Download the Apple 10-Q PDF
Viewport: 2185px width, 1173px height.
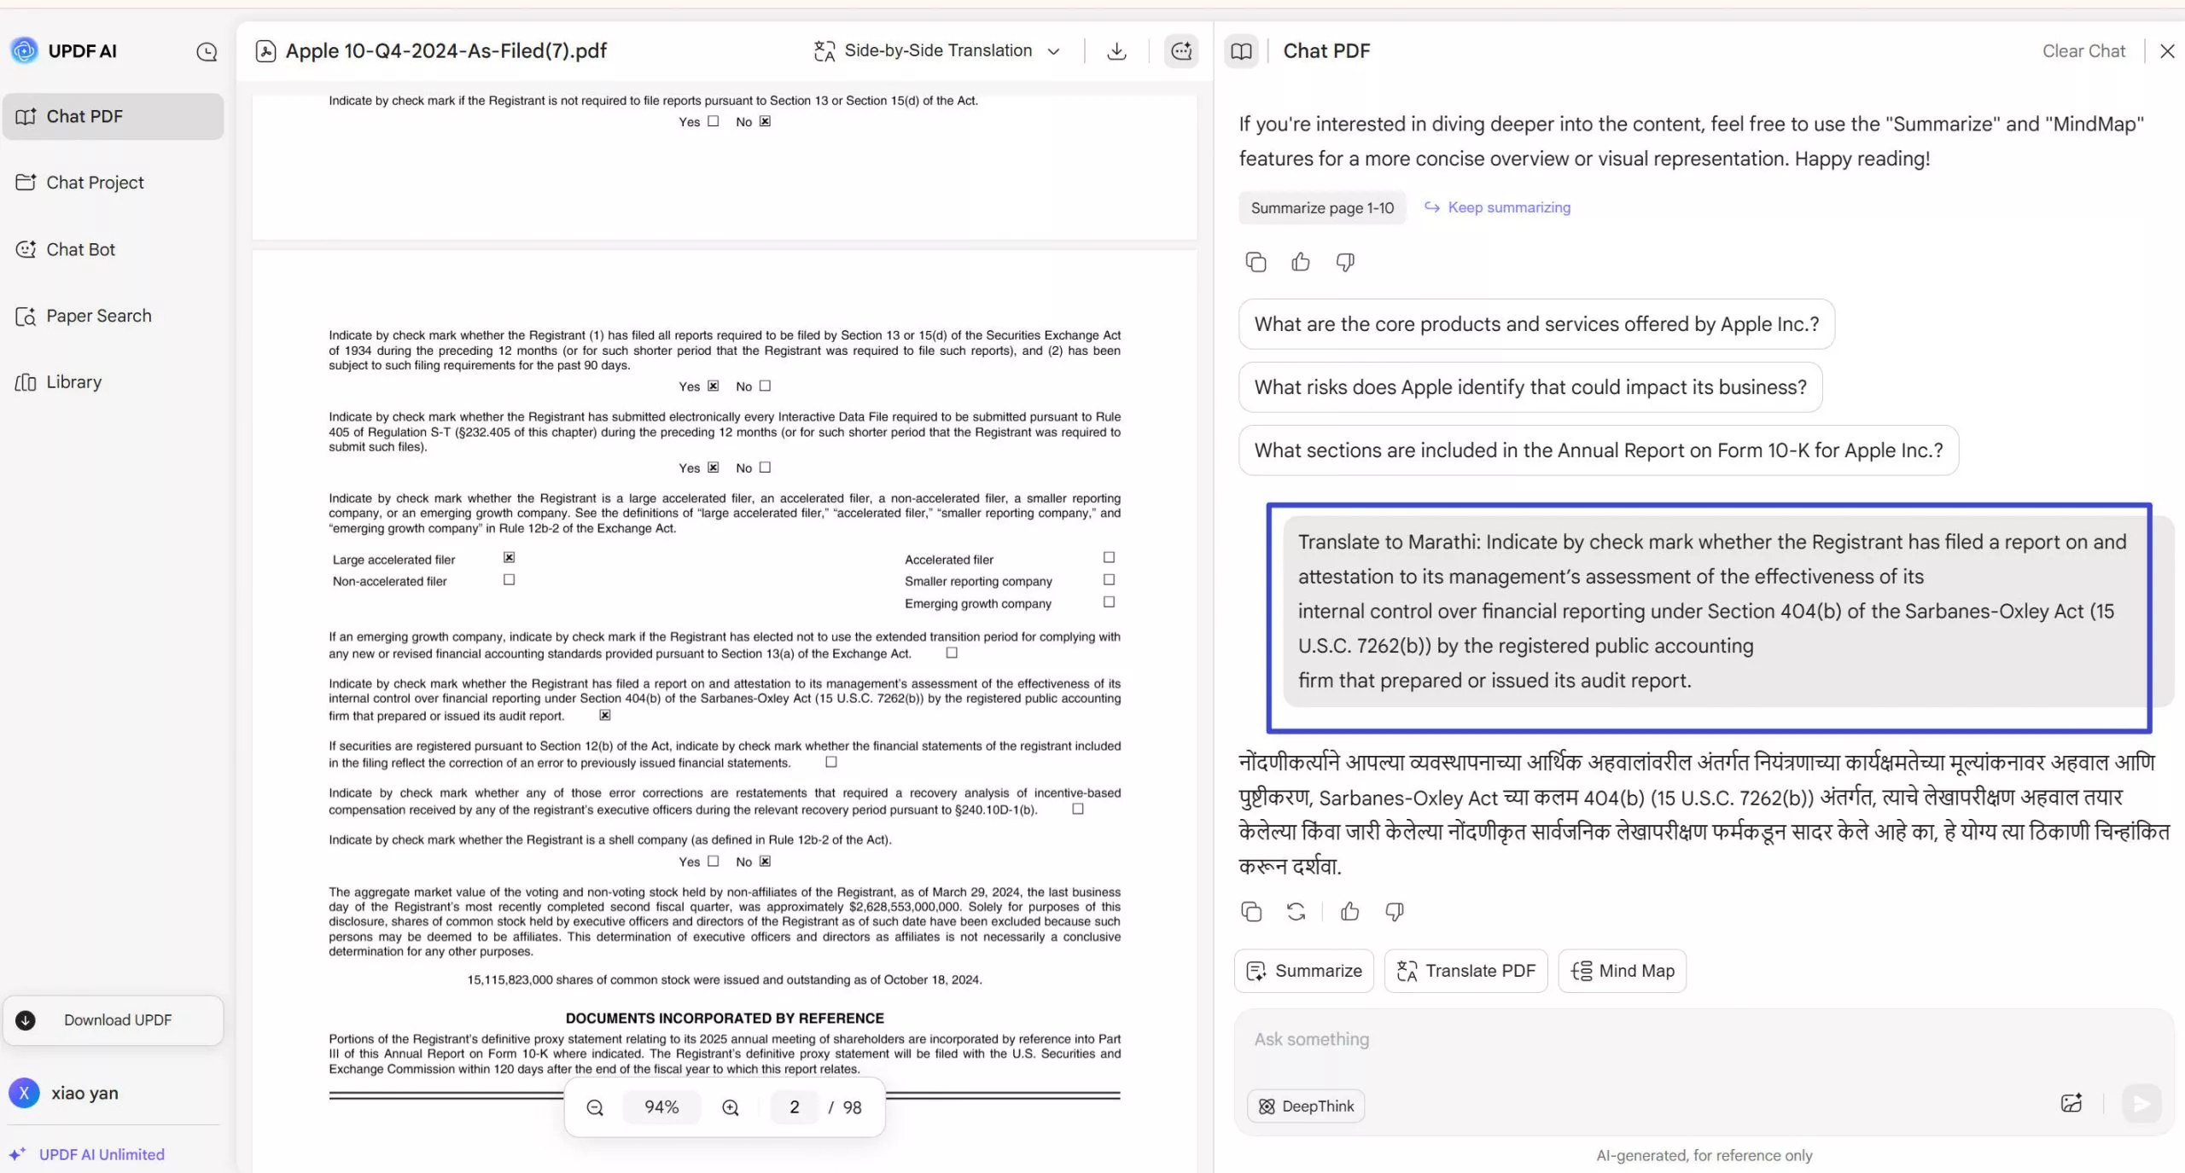pos(1116,50)
